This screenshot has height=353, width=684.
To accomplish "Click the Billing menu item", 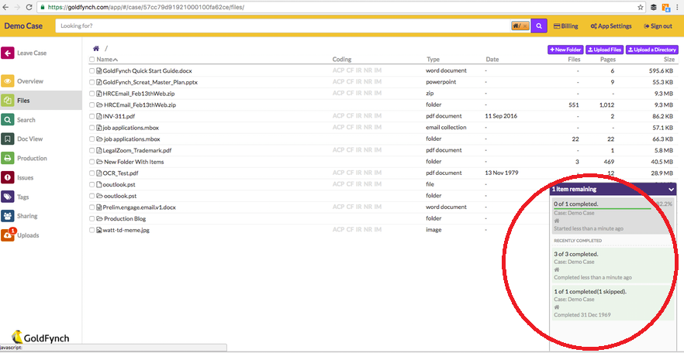I will click(x=566, y=26).
